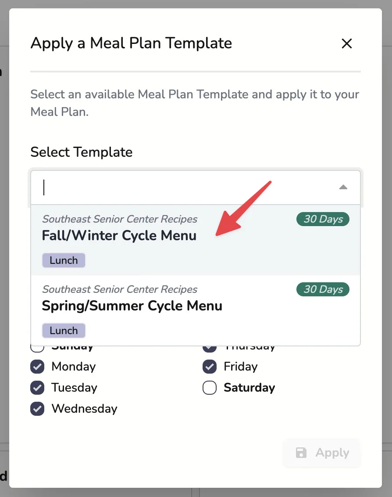
Task: Click the 30 Days badge on Spring/Summer
Action: (323, 289)
